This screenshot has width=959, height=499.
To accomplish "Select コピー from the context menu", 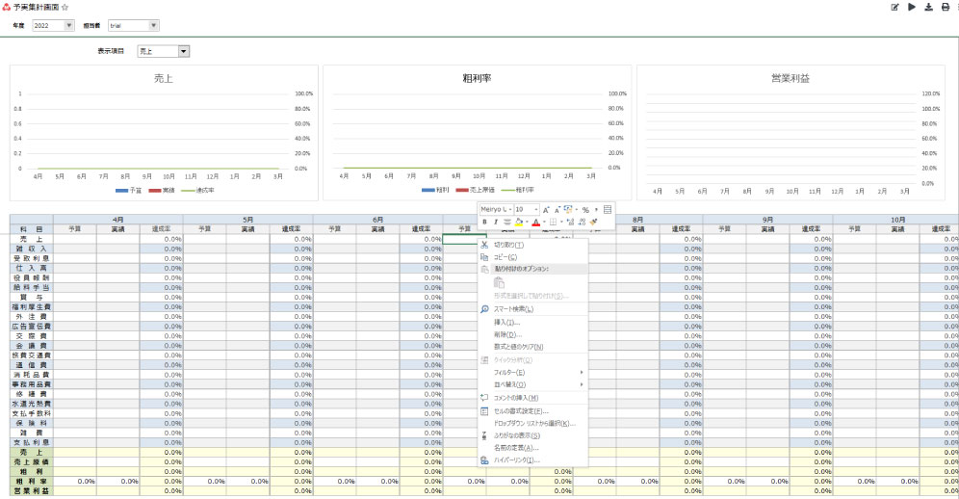I will (505, 257).
